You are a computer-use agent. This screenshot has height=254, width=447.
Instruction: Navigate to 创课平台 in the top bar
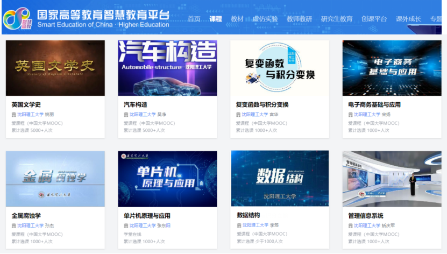click(374, 19)
